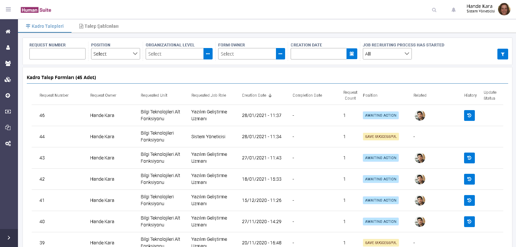Image resolution: width=516 pixels, height=247 pixels.
Task: Expand the sidebar with bottom chevron
Action: [9, 238]
